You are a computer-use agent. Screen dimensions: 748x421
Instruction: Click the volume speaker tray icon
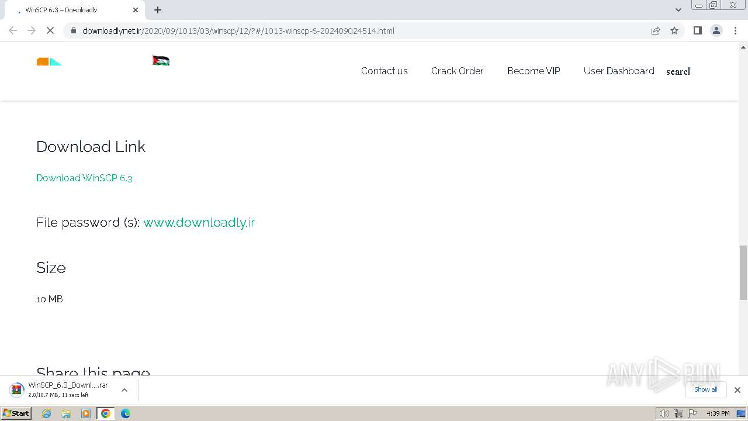click(x=664, y=413)
